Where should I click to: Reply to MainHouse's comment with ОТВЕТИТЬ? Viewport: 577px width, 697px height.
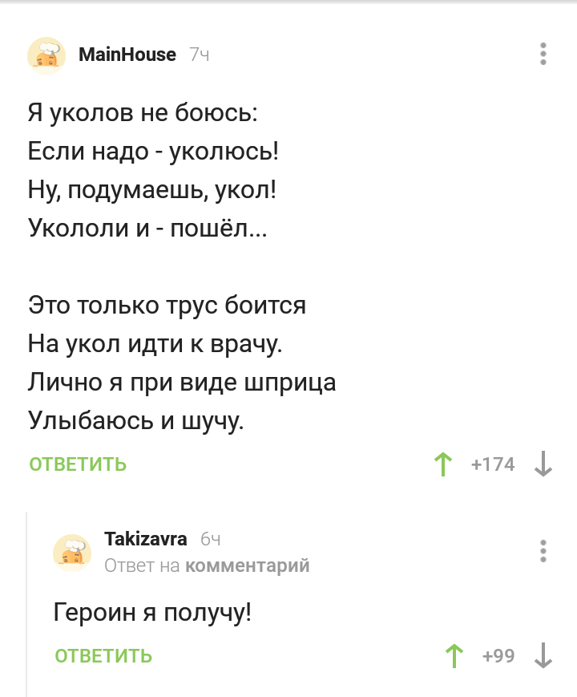[78, 464]
